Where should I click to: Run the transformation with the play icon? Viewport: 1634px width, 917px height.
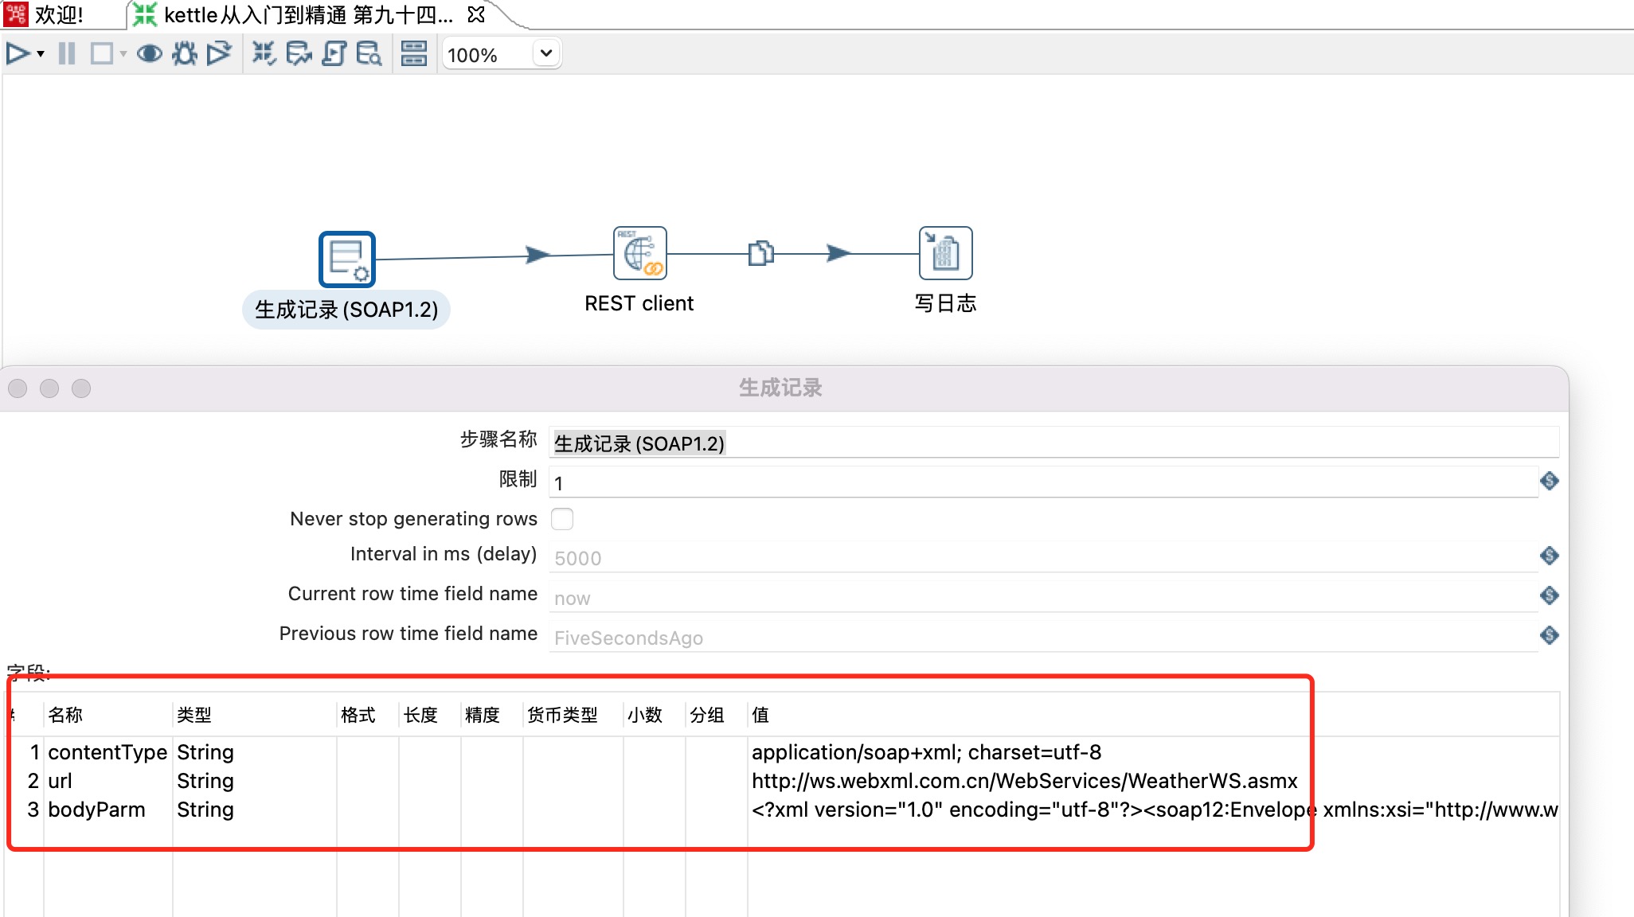pos(18,54)
